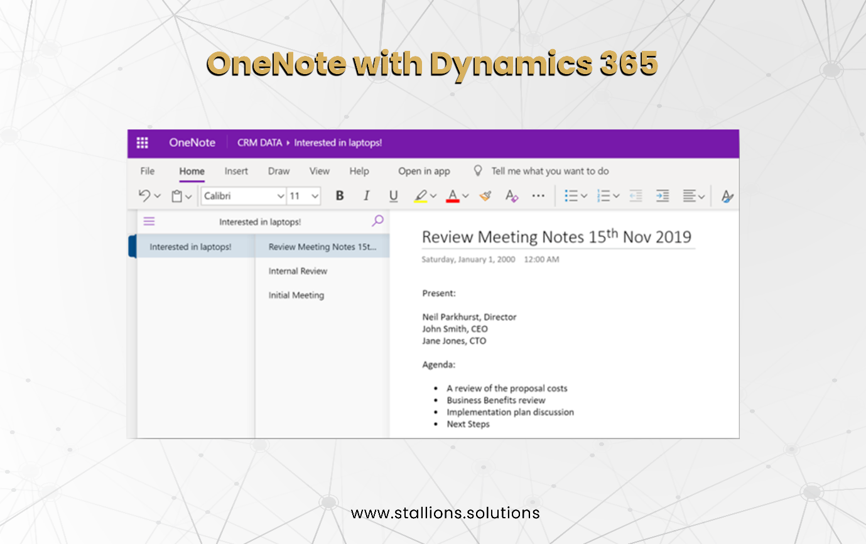Click the Paste clipboard icon
Screen dimensions: 866x544
pos(177,196)
